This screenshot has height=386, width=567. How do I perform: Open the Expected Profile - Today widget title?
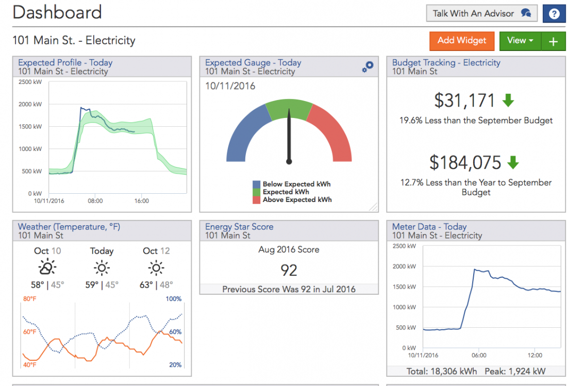pos(65,62)
